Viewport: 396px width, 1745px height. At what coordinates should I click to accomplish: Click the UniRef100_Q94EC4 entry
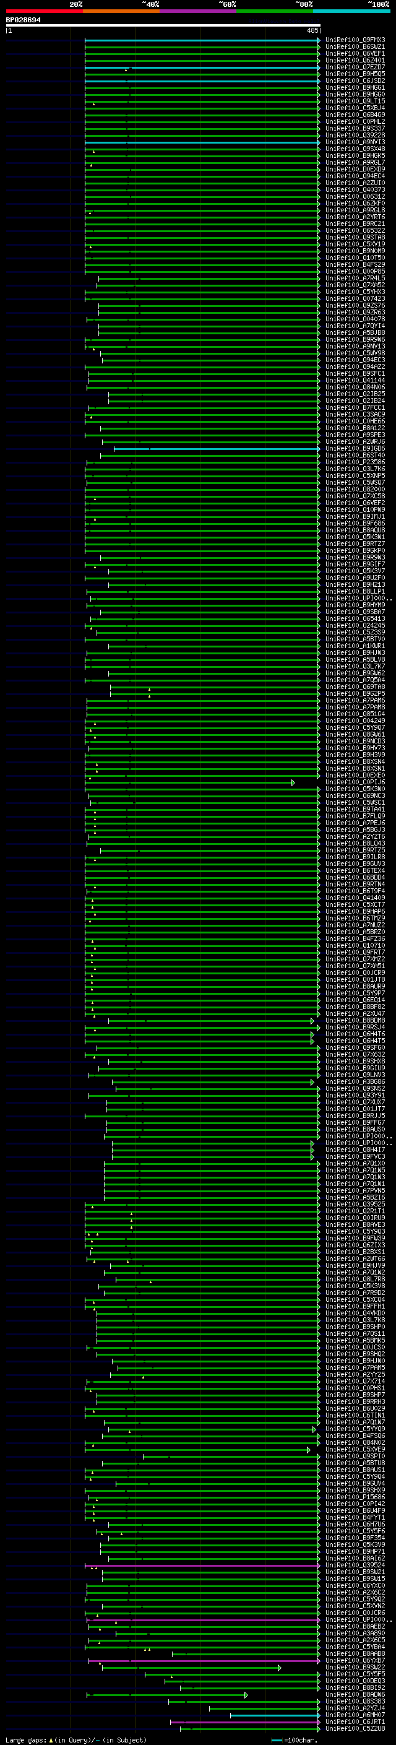pyautogui.click(x=355, y=176)
